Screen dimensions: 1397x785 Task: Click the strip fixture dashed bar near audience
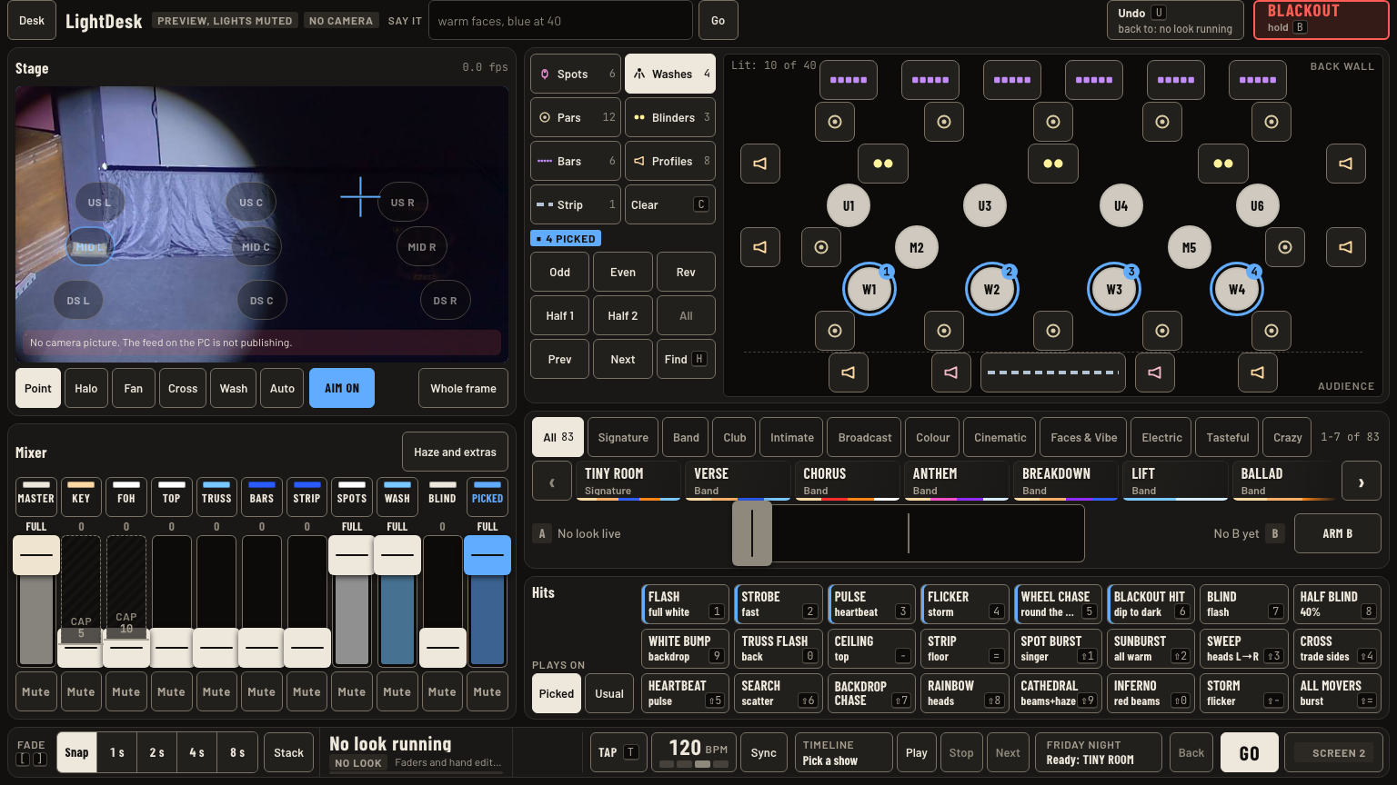tap(1053, 373)
